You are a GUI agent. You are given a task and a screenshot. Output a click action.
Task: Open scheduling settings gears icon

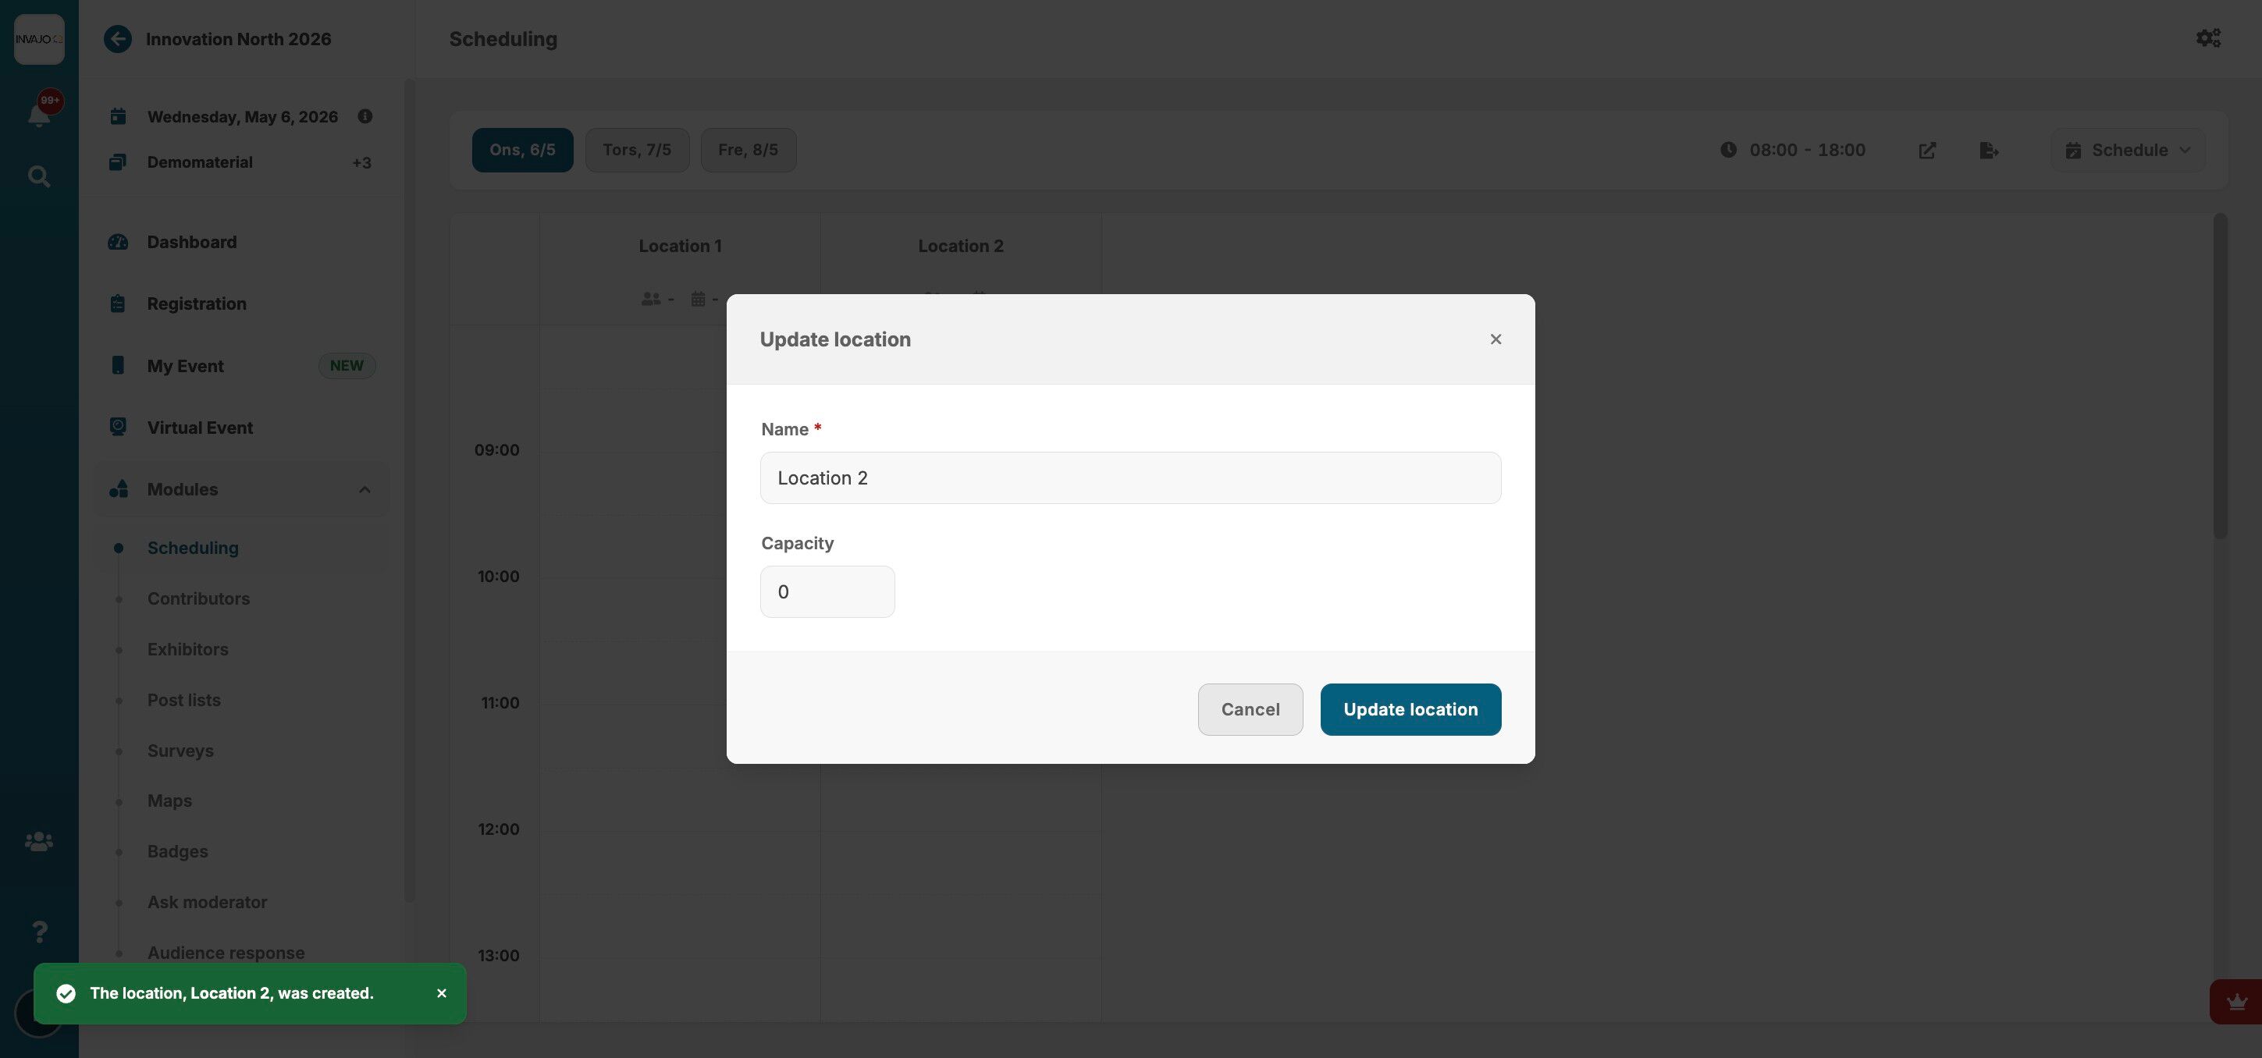click(2207, 39)
